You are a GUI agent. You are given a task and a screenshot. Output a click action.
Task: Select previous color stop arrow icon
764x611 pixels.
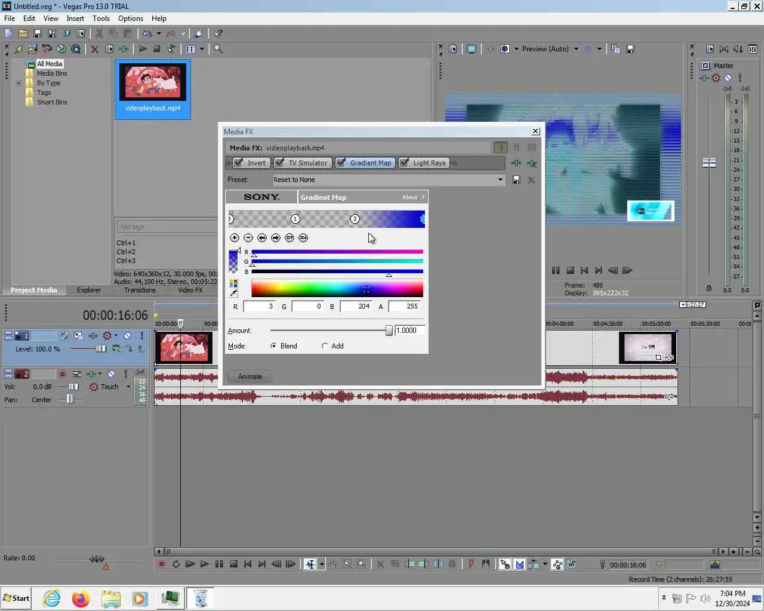coord(262,237)
